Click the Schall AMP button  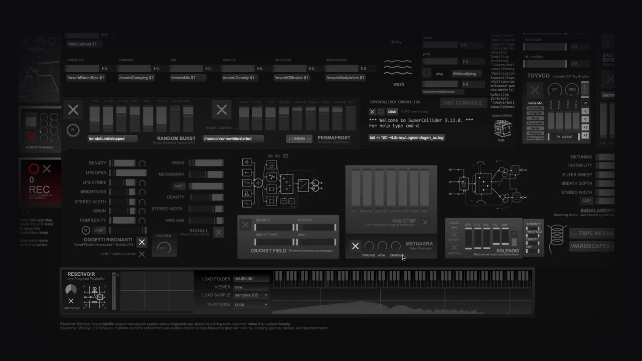pyautogui.click(x=179, y=186)
